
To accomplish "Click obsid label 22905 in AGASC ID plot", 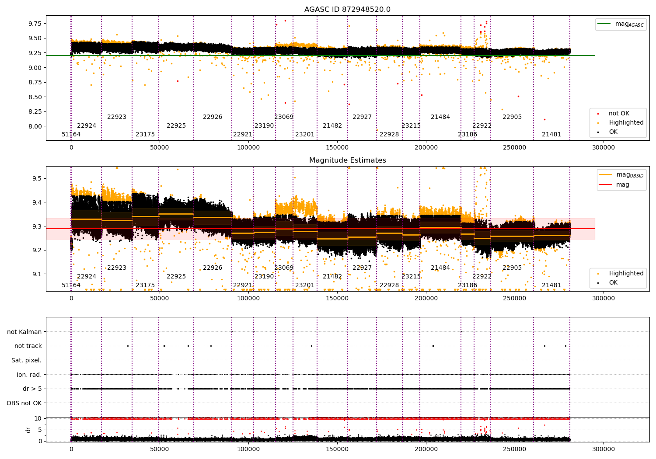I will tap(512, 117).
